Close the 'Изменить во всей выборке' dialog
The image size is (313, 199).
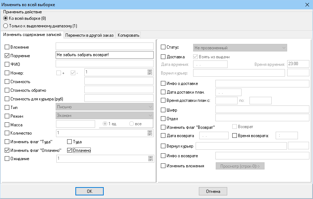pos(307,5)
